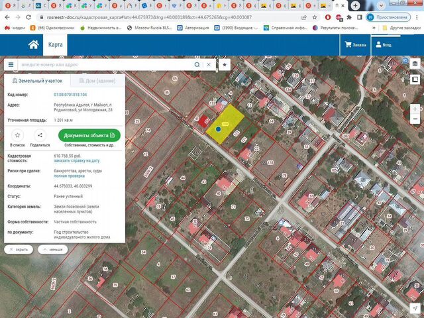This screenshot has width=424, height=318.
Task: Bookmark this page with star icon
Action: 315,17
